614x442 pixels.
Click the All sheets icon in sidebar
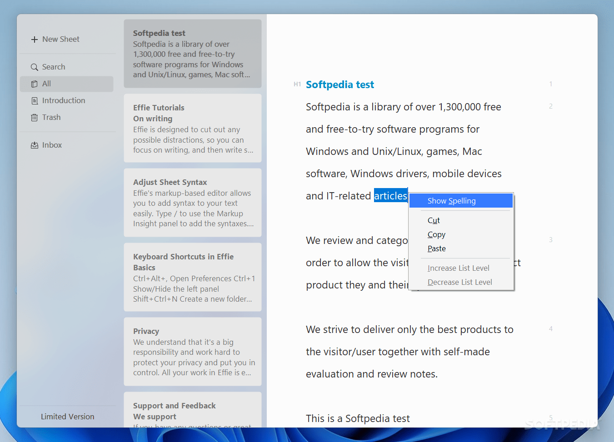[x=35, y=84]
